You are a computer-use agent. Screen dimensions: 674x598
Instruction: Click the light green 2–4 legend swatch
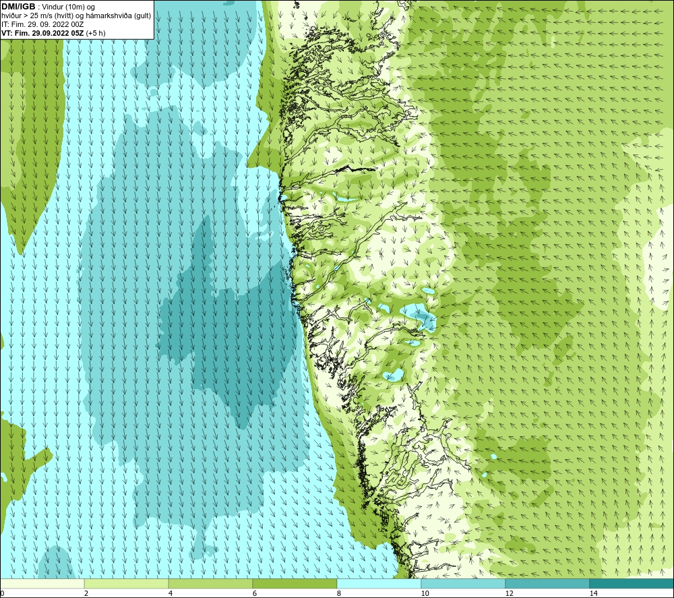127,583
